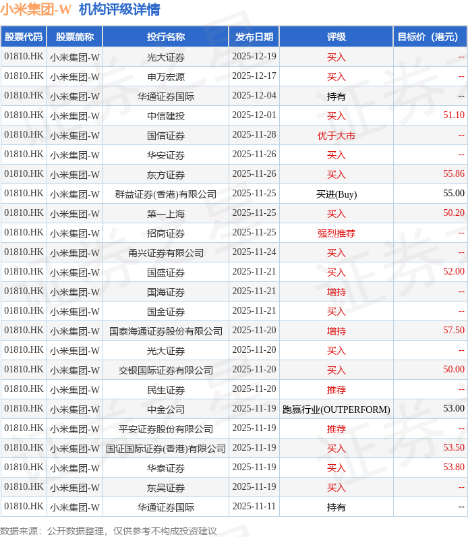Click the target price 53.50
The image size is (468, 537).
(454, 447)
